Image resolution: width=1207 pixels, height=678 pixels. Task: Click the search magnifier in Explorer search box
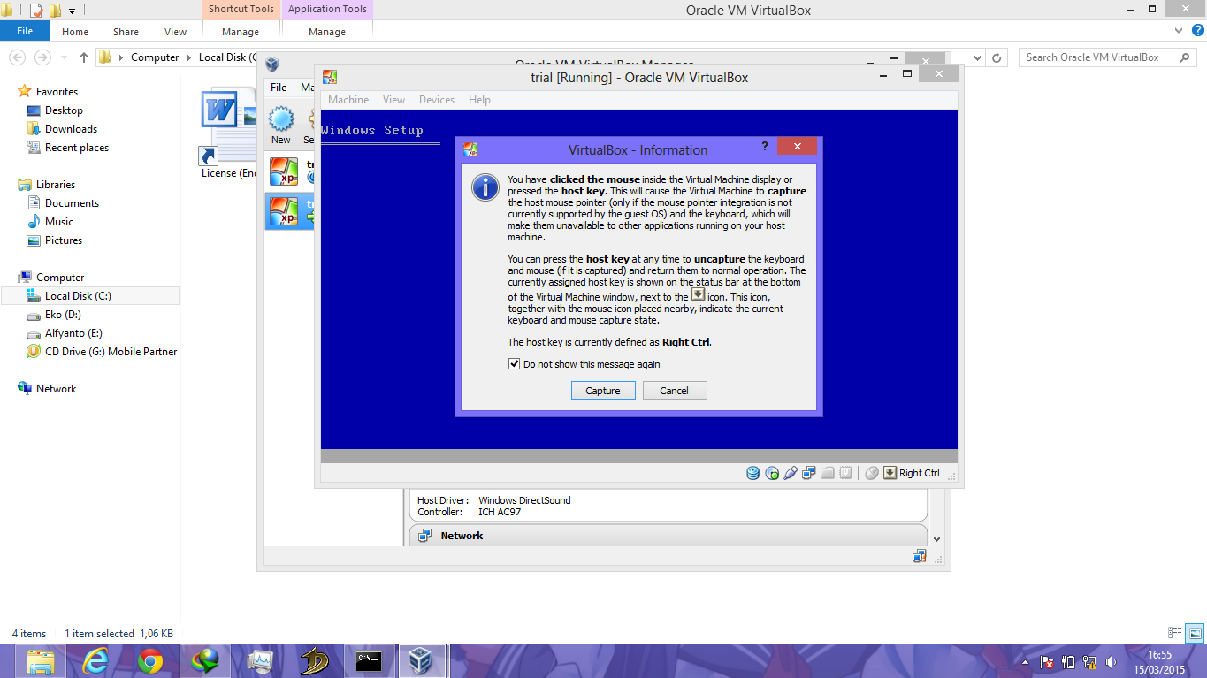click(1185, 57)
